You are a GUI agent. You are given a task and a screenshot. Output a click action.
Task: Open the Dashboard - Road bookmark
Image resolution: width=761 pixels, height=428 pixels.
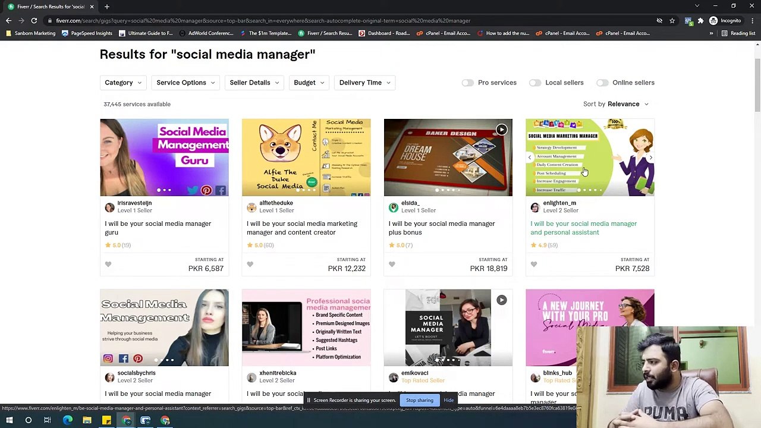click(x=384, y=33)
